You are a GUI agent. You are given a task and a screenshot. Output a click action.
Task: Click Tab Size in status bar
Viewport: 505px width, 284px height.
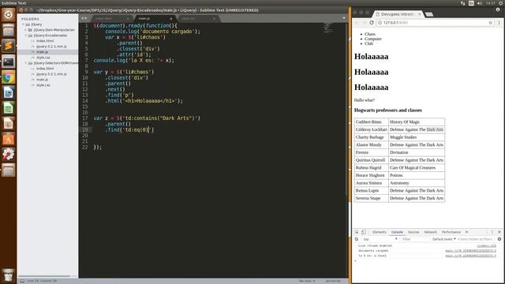coord(307,281)
